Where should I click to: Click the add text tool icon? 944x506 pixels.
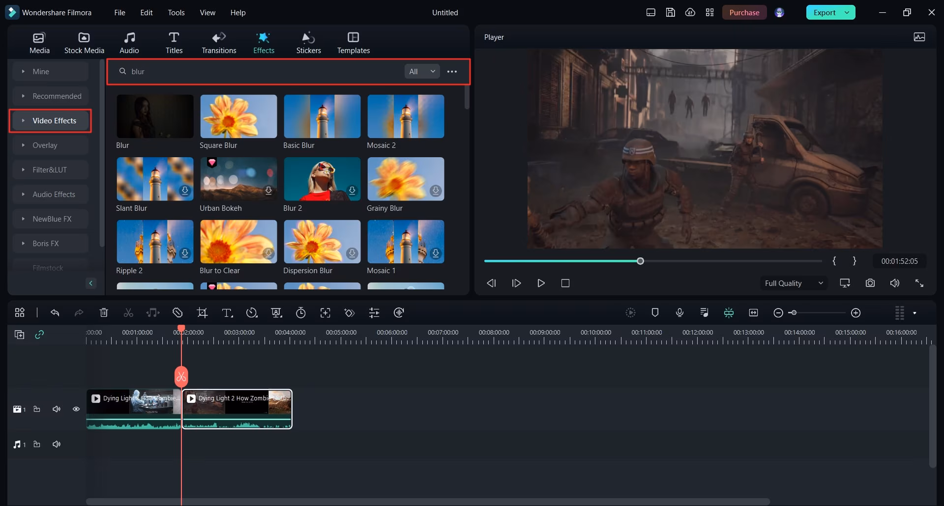(227, 313)
